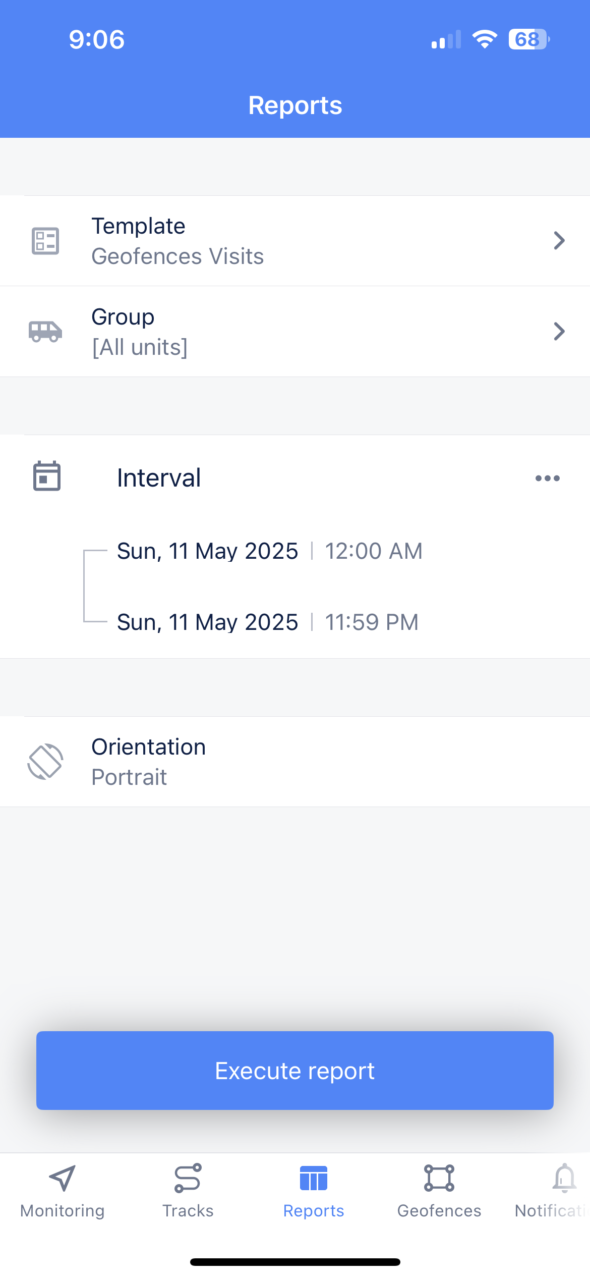Change the interval start date
Image resolution: width=590 pixels, height=1278 pixels.
click(207, 551)
